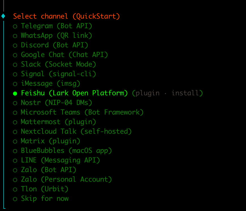Pick the iMessage (imsg) channel
The height and width of the screenshot is (211, 246).
click(x=50, y=83)
